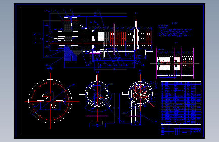This screenshot has width=219, height=142.
Task: Click the vertical vent pipe atop the main view
Action: click(136, 24)
